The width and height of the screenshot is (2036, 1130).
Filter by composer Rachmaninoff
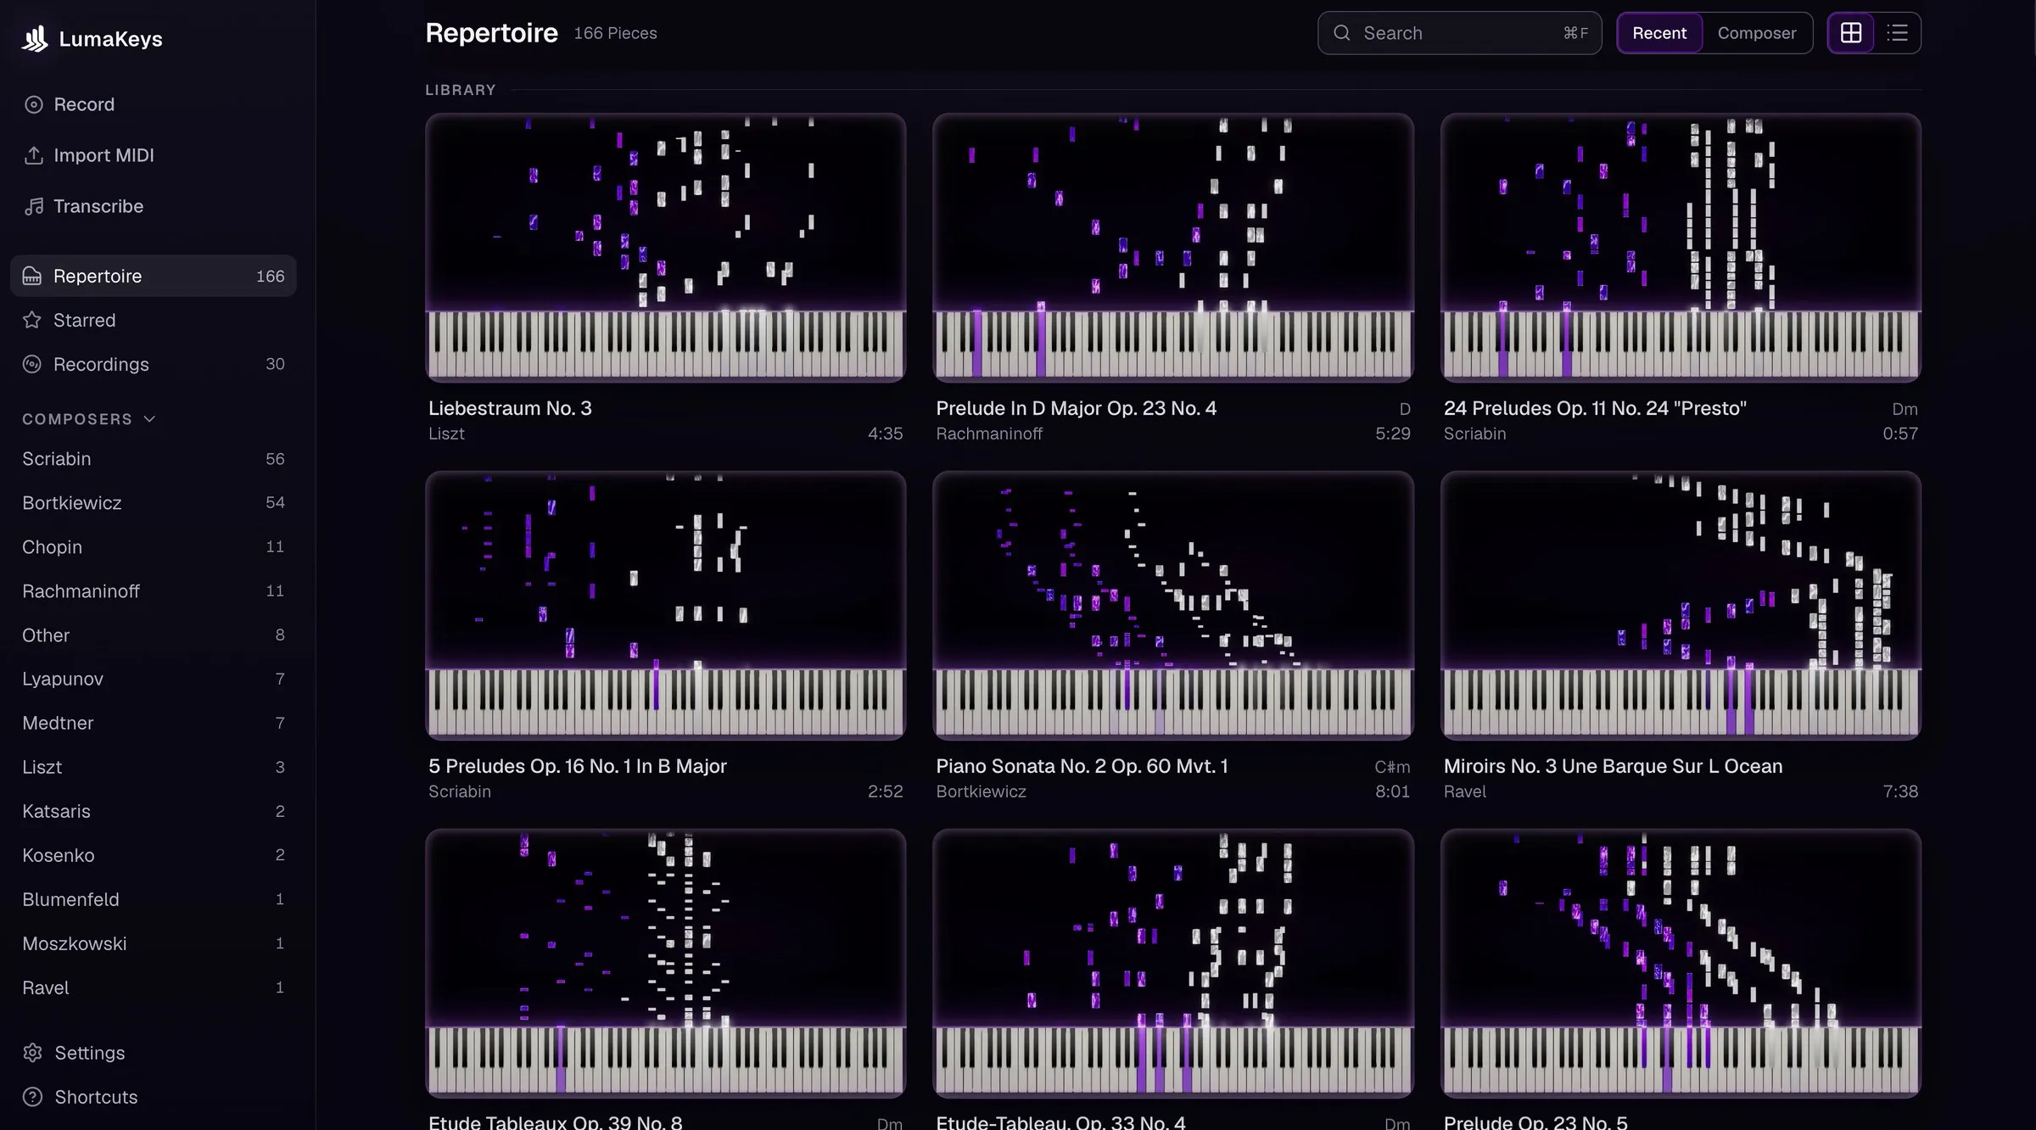pos(154,591)
